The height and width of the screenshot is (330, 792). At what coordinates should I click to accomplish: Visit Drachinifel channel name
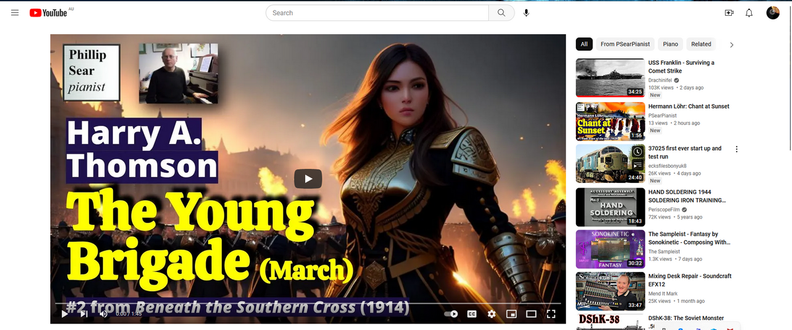tap(660, 81)
